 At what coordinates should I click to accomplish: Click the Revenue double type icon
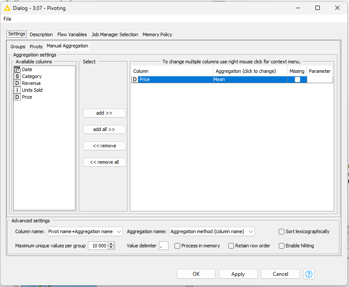click(x=17, y=83)
